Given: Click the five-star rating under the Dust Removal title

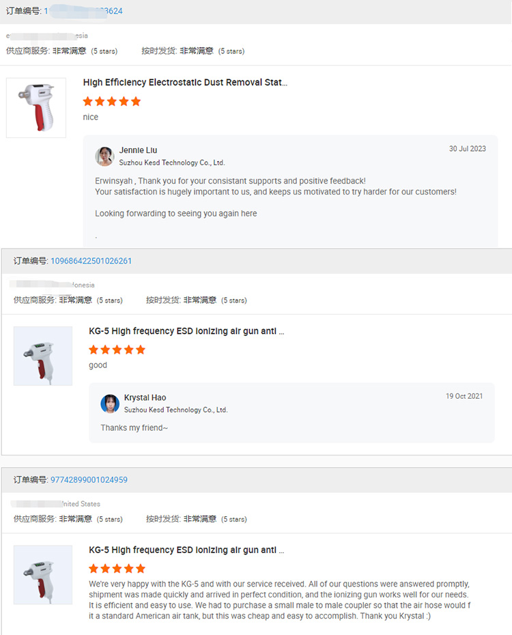Looking at the screenshot, I should click(x=112, y=102).
